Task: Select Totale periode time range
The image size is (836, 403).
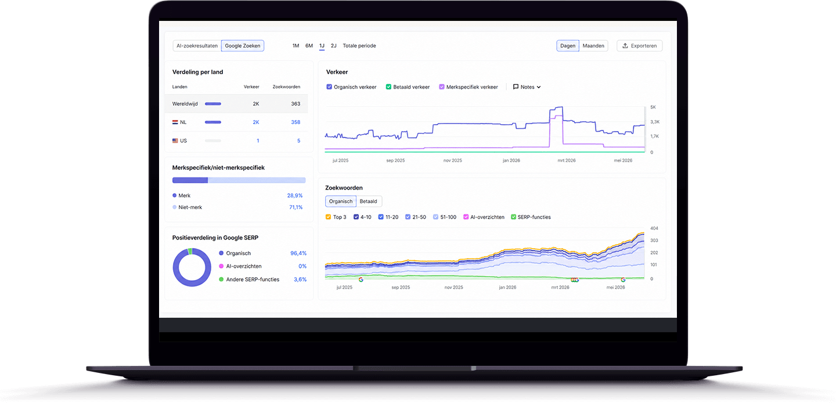Action: [359, 46]
